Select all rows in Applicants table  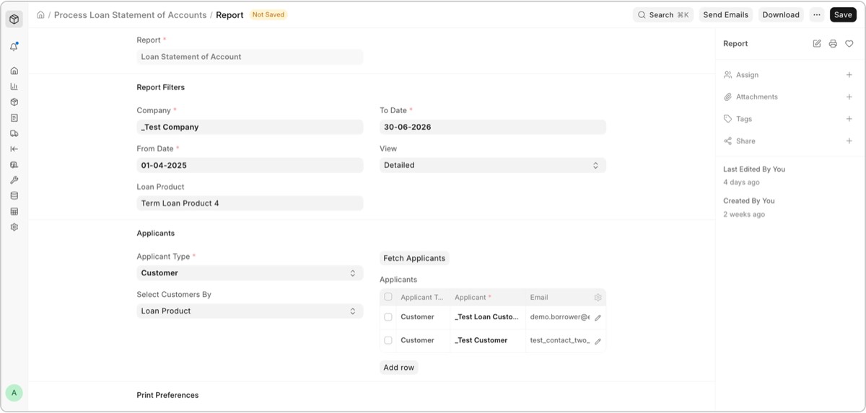(388, 297)
